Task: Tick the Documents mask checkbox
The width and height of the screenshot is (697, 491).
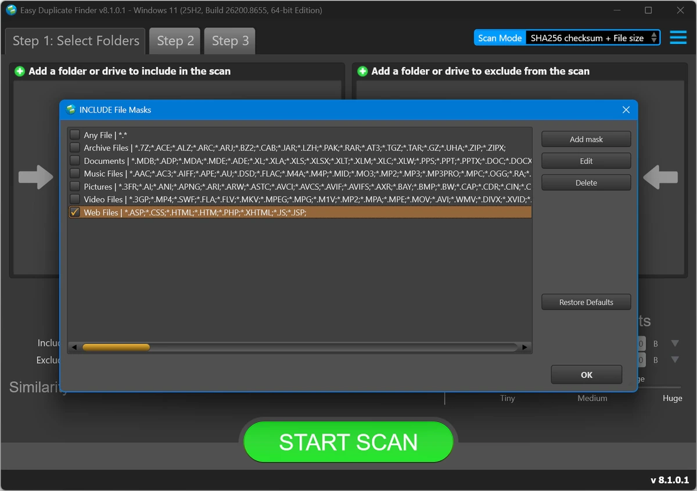Action: click(x=75, y=160)
